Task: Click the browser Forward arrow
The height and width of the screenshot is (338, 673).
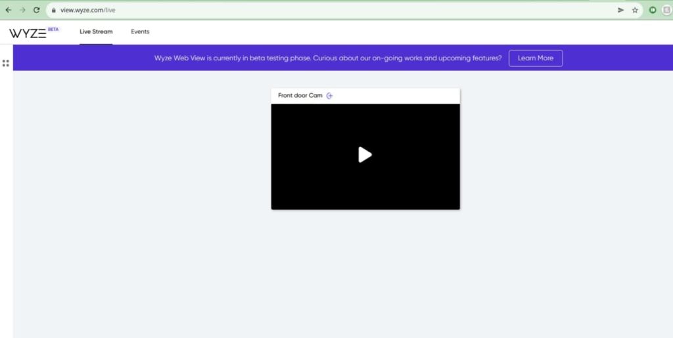Action: [23, 10]
